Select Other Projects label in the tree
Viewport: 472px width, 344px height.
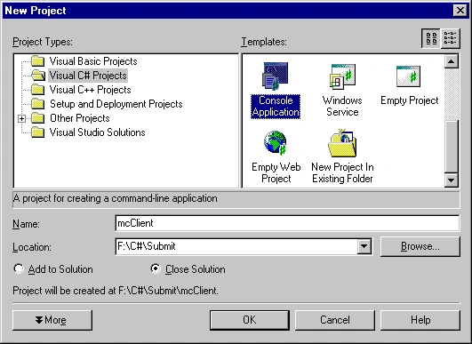tap(80, 118)
